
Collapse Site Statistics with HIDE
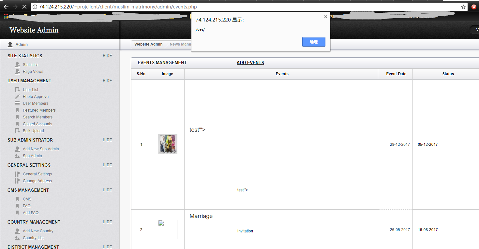(107, 56)
